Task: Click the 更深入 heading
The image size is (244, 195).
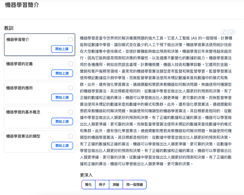Action: [x=86, y=175]
